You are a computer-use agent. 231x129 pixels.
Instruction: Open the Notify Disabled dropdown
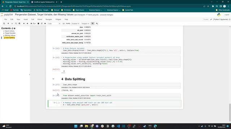[75, 24]
